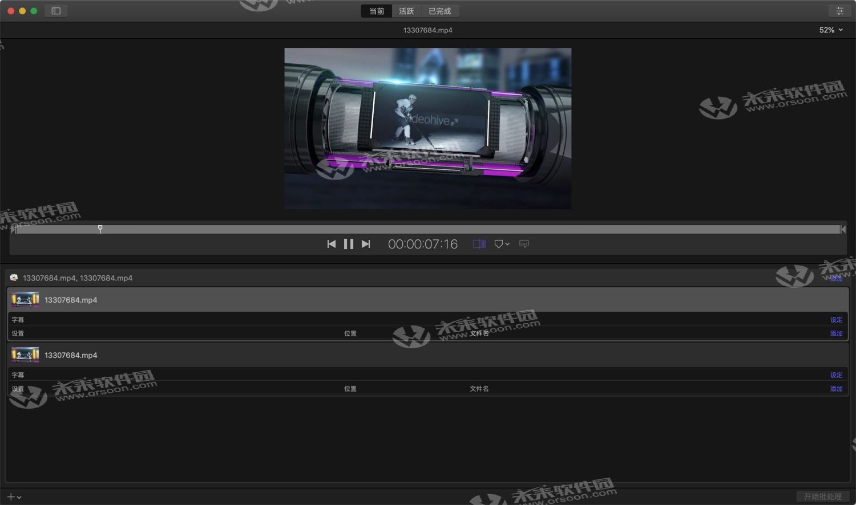Switch to the 已完成 tab
The image size is (856, 505).
pyautogui.click(x=440, y=10)
